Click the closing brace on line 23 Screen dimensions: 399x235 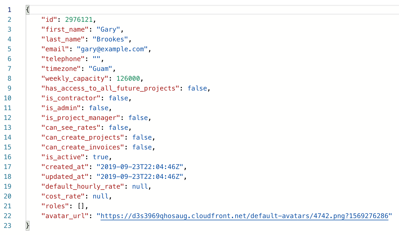pyautogui.click(x=28, y=226)
